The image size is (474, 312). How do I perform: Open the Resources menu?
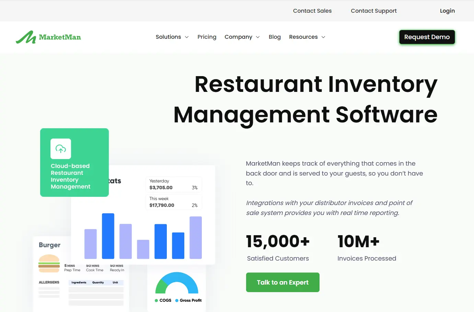303,37
